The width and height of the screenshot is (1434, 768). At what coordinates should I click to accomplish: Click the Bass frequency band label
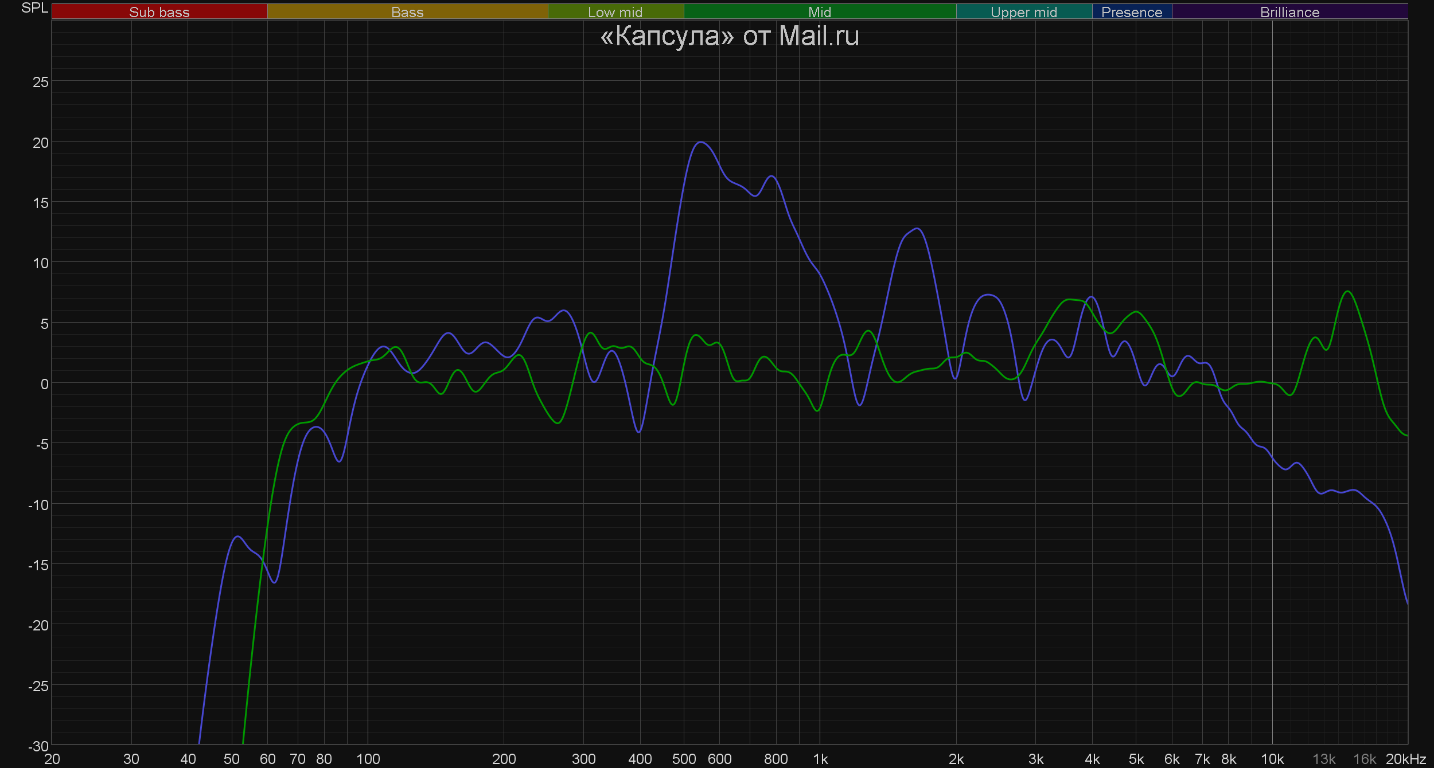407,12
